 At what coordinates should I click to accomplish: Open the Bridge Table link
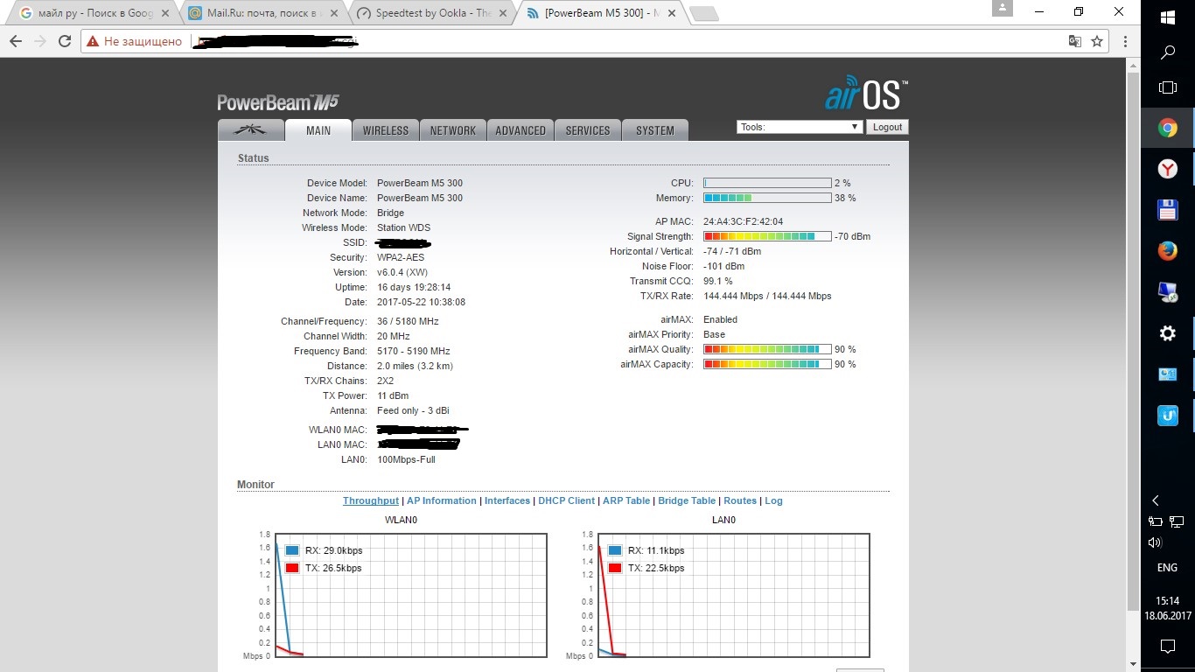(687, 501)
